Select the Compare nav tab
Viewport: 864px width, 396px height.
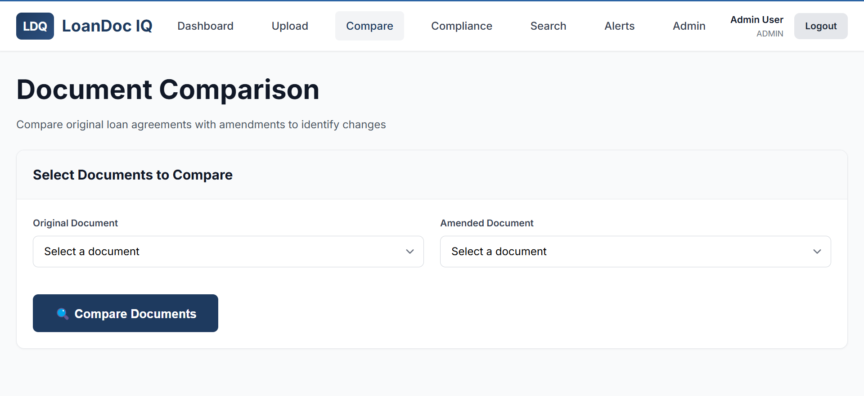[x=369, y=26]
